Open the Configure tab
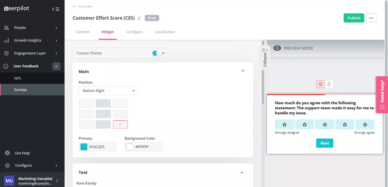388x187 pixels. [134, 32]
